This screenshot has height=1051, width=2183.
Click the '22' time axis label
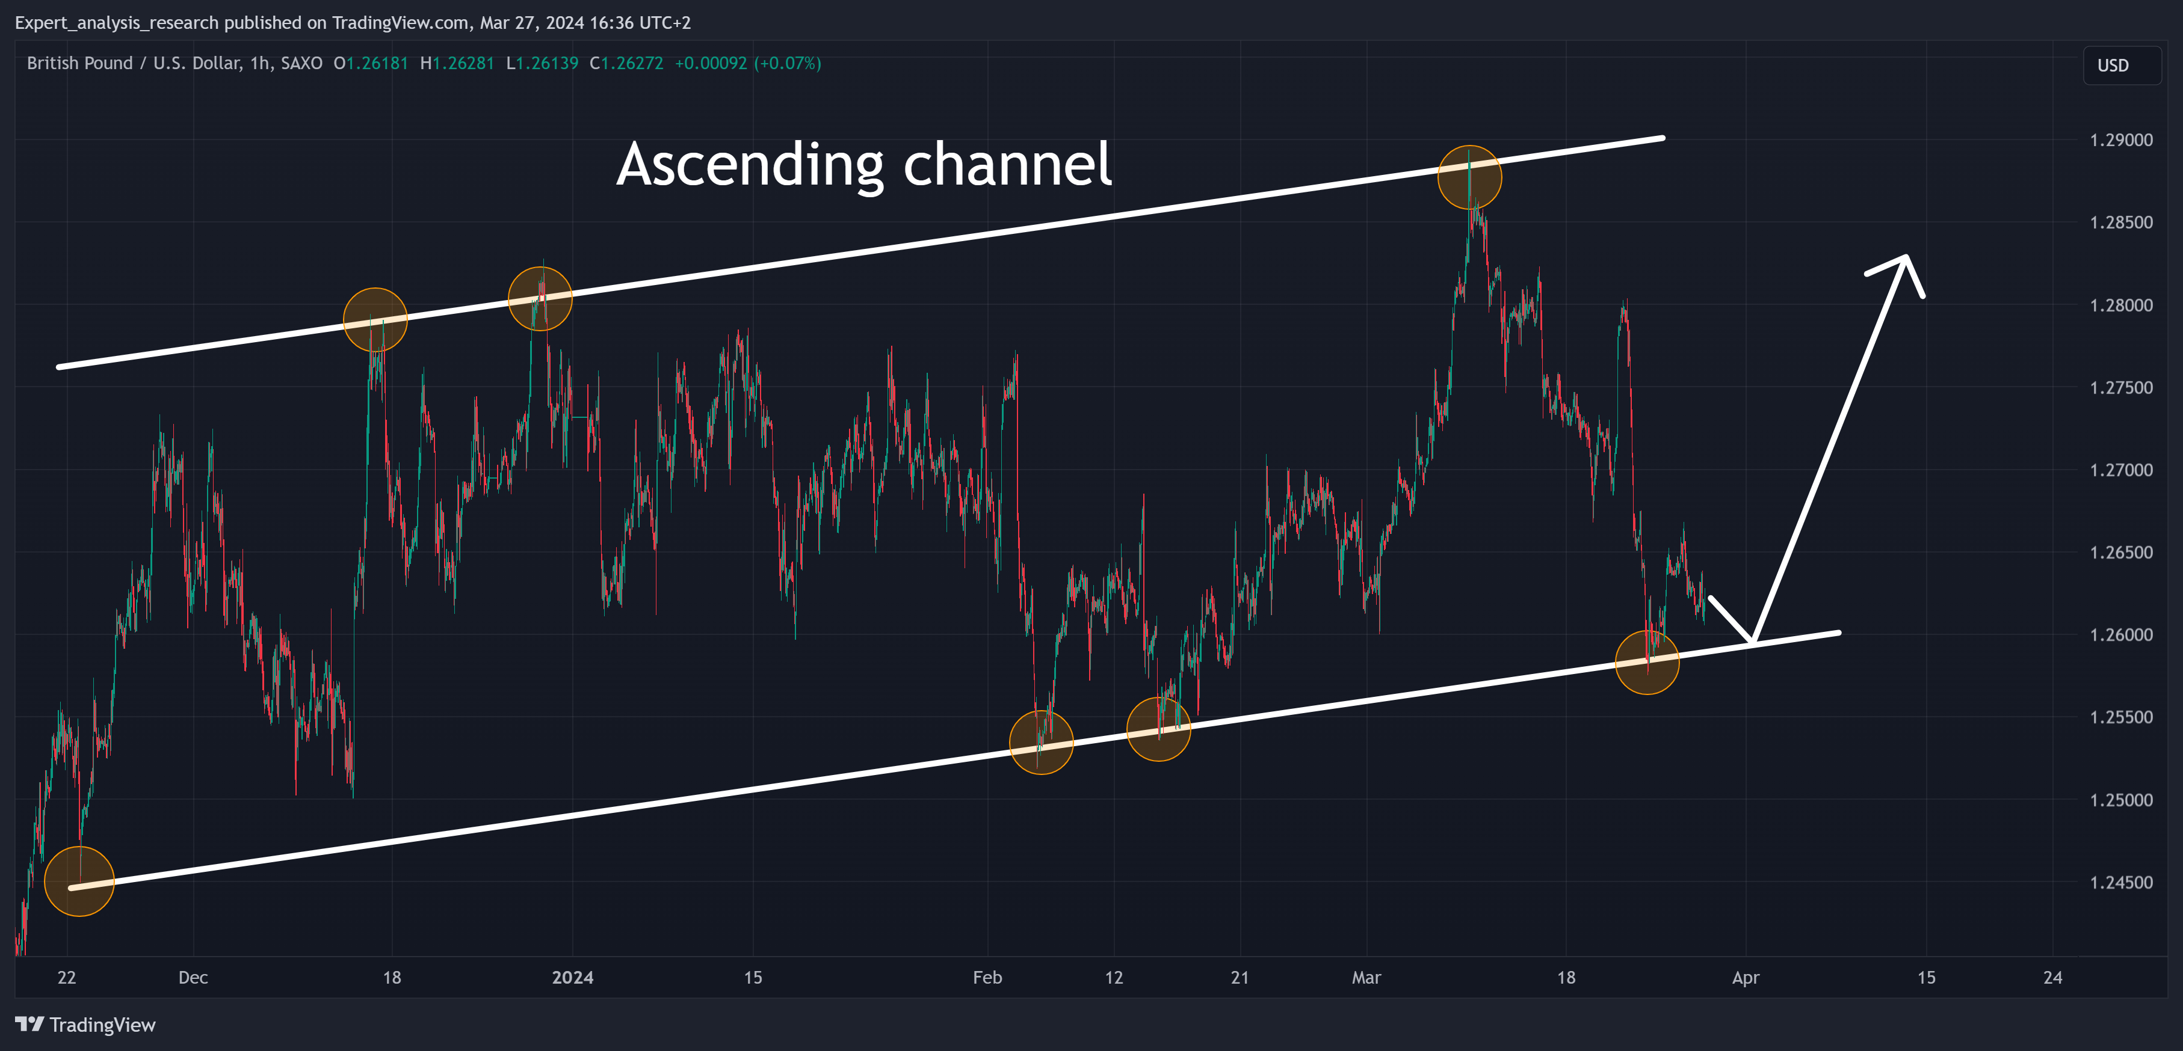coord(67,977)
